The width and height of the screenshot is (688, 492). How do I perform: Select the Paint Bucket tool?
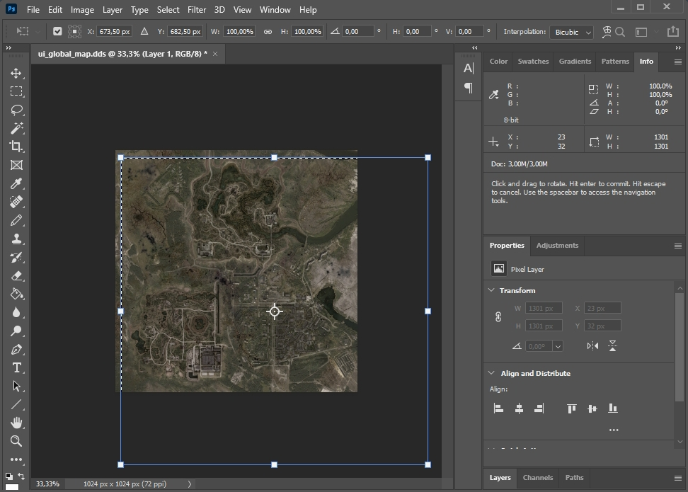coord(16,294)
